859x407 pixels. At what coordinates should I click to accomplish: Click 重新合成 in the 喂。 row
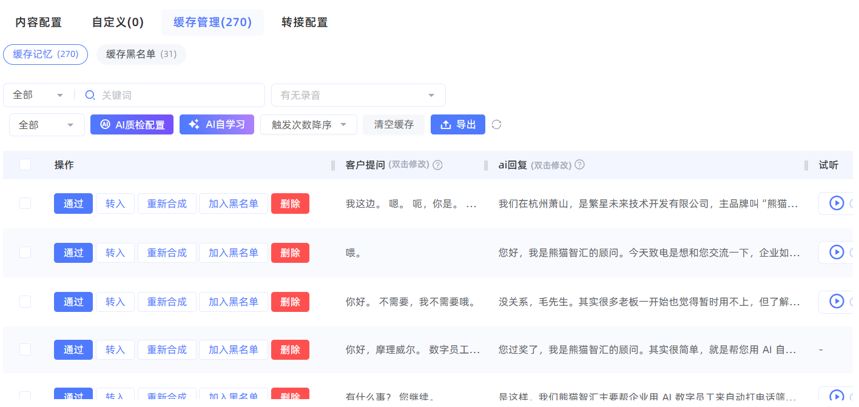point(167,253)
